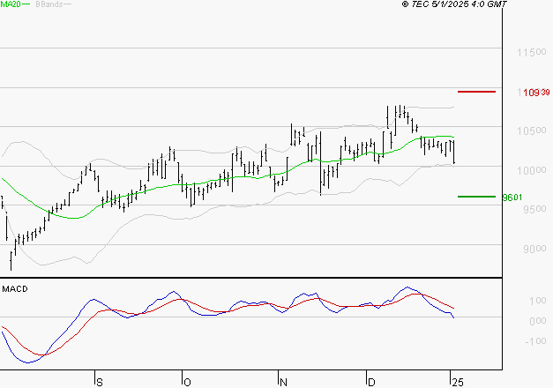553x388 pixels.
Task: Click the green support value 9601
Action: (512, 198)
